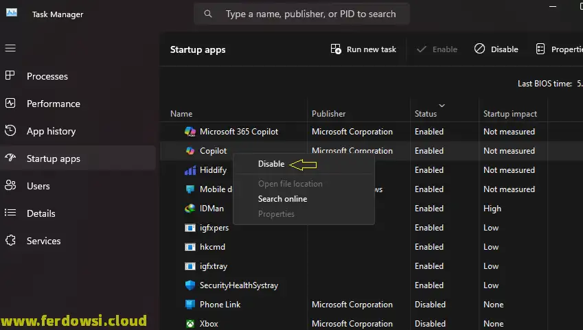Select the SecurityHealthSystray entry
The image size is (583, 330).
pos(239,285)
